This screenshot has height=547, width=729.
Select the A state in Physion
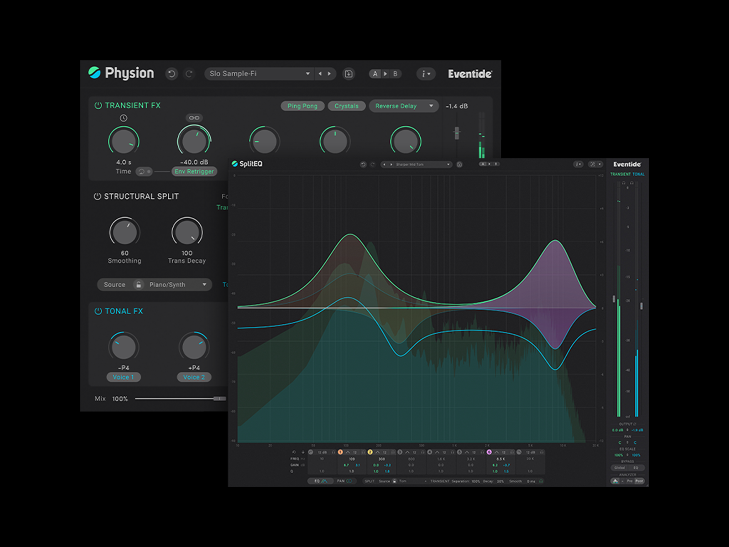tap(375, 74)
